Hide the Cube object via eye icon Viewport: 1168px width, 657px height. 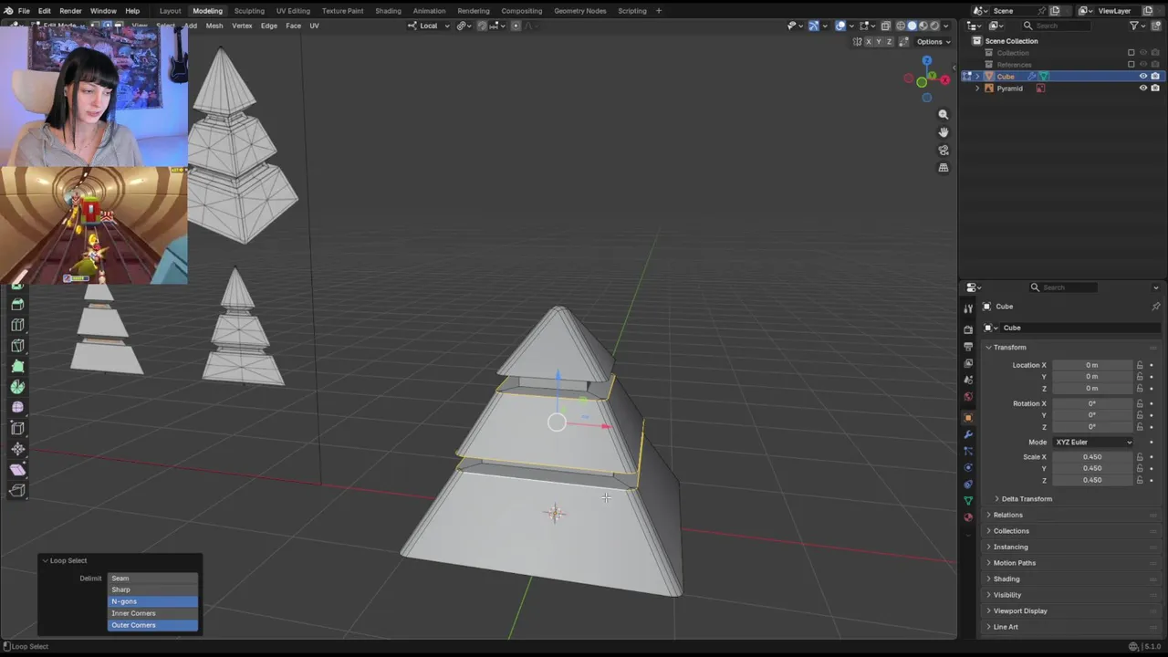click(1142, 77)
